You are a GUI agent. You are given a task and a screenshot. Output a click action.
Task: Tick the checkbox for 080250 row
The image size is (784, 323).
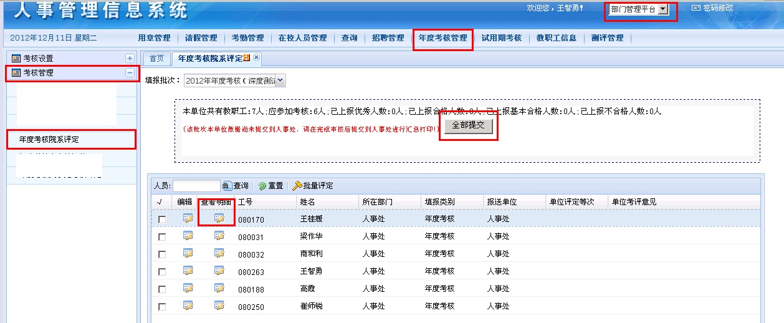pos(162,307)
